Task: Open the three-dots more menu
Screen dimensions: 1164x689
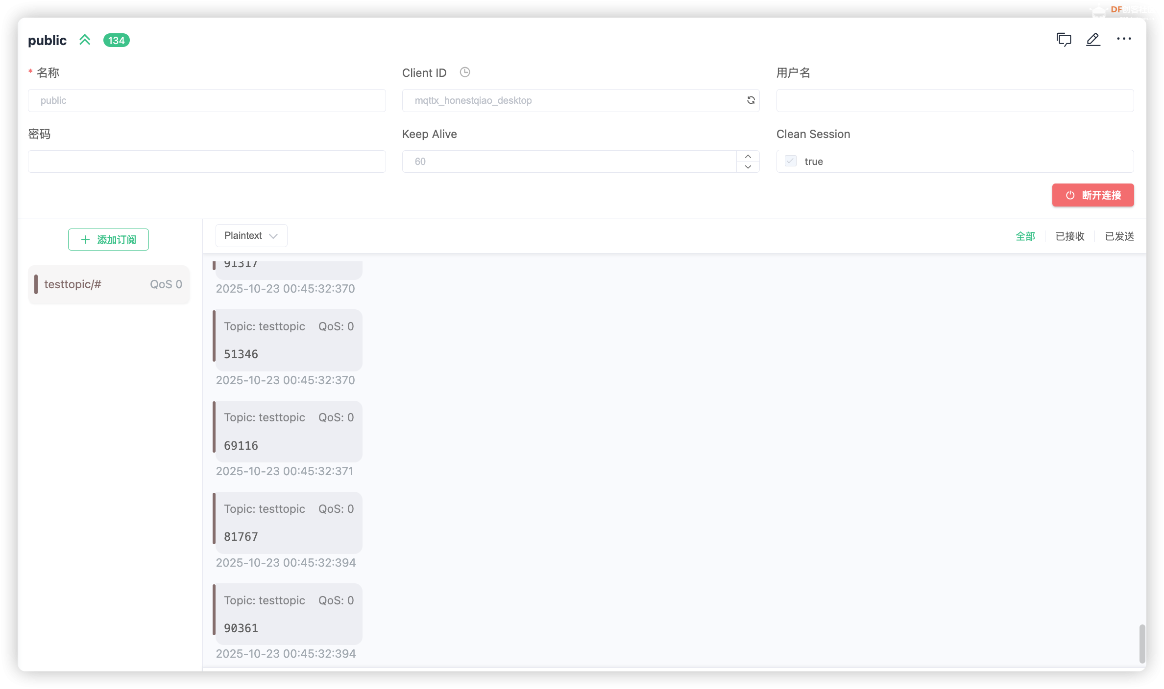Action: pyautogui.click(x=1124, y=39)
